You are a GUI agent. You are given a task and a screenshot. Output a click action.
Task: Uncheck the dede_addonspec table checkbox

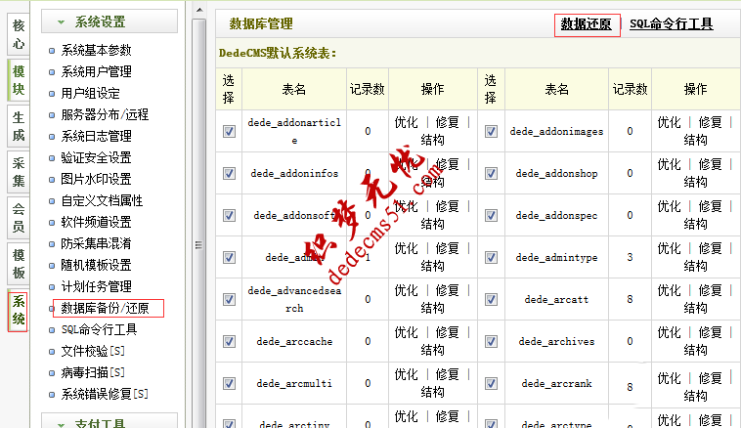click(491, 215)
